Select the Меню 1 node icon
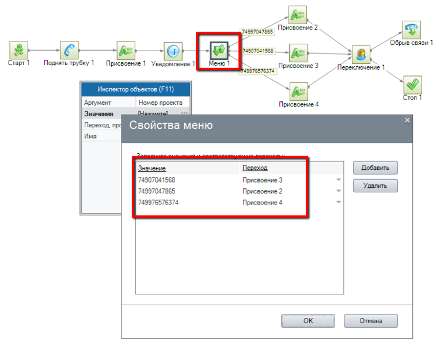Screen dimensions: 440x345 tap(219, 51)
